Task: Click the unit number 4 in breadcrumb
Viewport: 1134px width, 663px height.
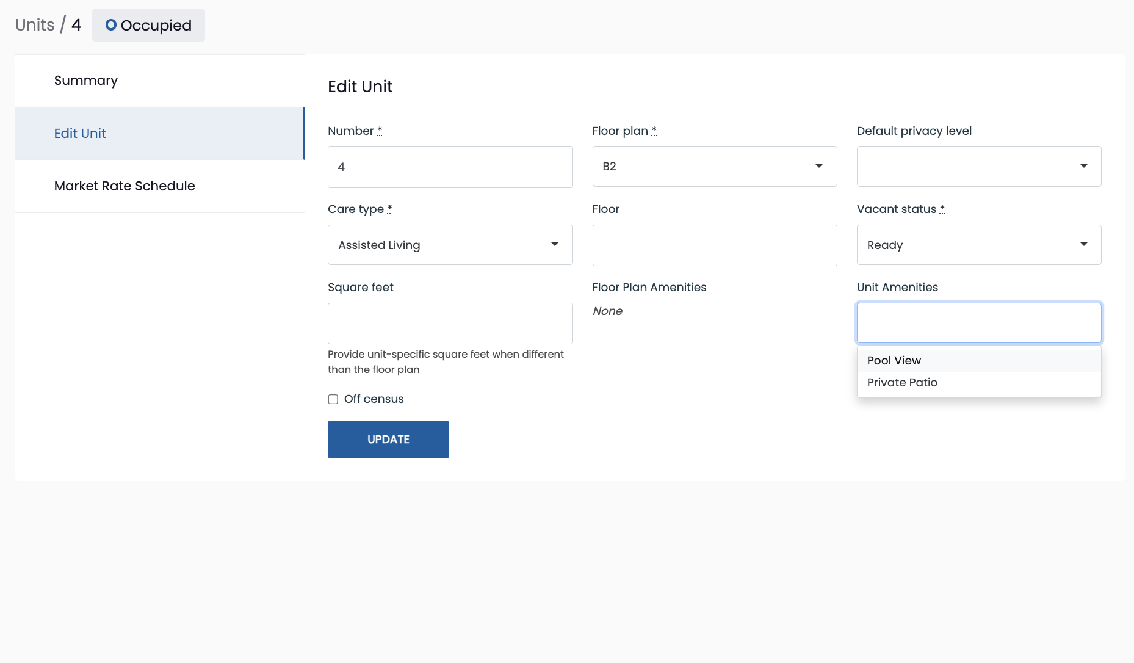Action: pyautogui.click(x=76, y=25)
